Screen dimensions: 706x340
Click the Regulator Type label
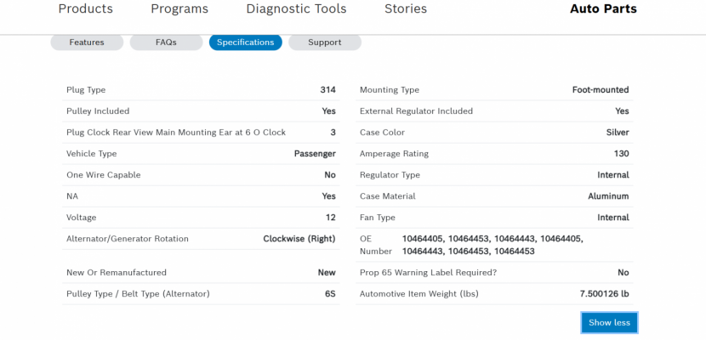pyautogui.click(x=390, y=175)
